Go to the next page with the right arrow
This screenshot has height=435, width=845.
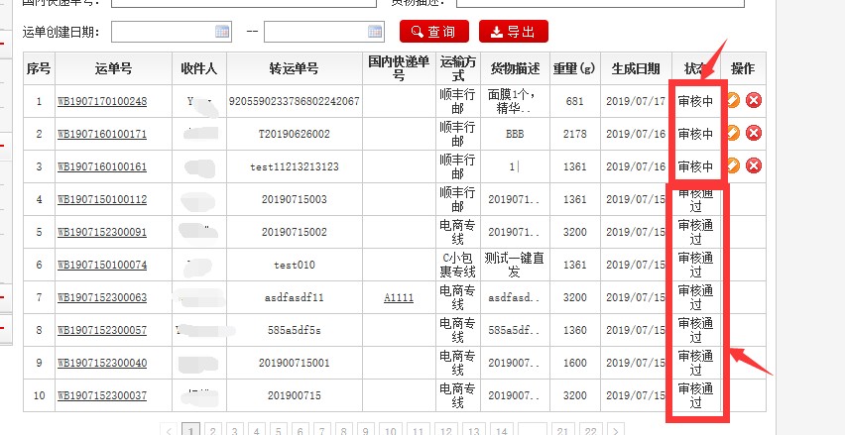tap(616, 431)
